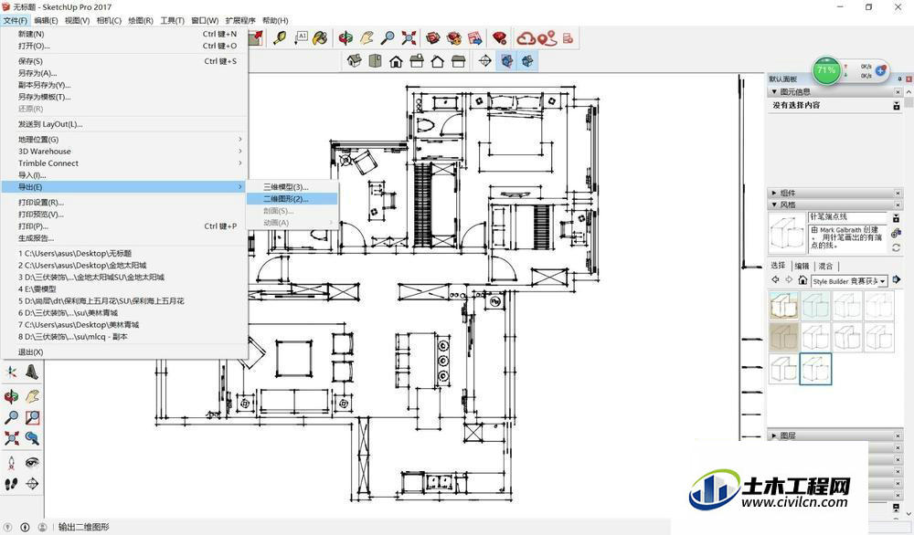Screen dimensions: 914x535
Task: Click the Update style refresh button
Action: click(x=896, y=247)
